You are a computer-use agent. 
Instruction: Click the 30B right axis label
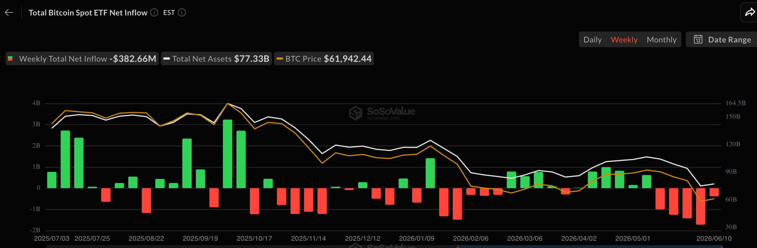[731, 227]
